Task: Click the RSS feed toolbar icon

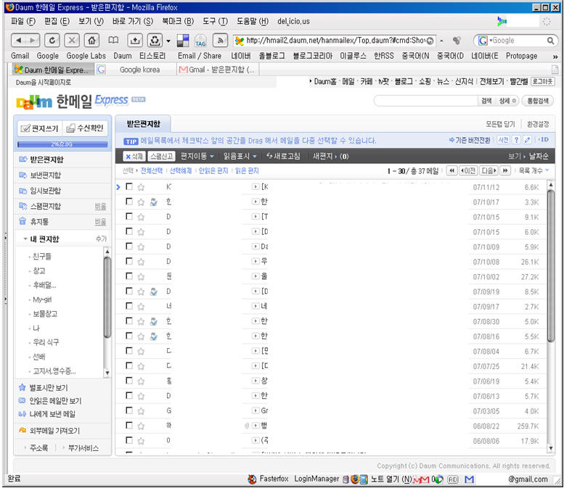Action: 220,41
